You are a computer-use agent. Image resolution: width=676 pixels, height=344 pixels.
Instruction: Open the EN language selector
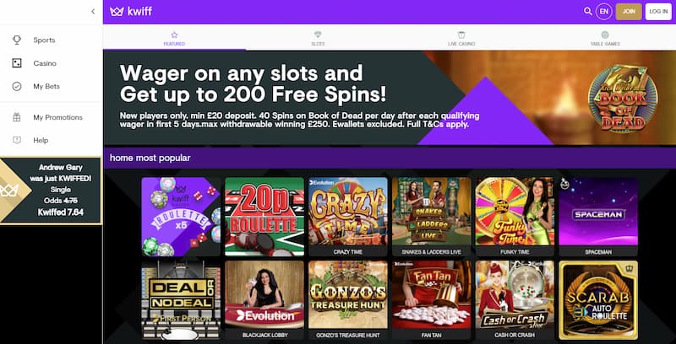click(604, 12)
